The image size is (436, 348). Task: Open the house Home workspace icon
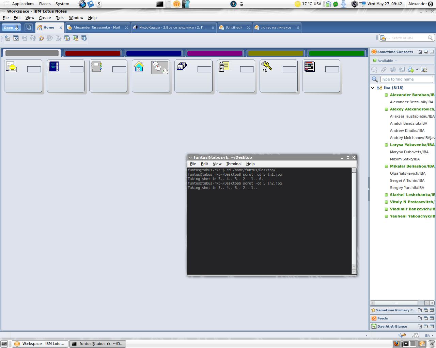tap(139, 67)
